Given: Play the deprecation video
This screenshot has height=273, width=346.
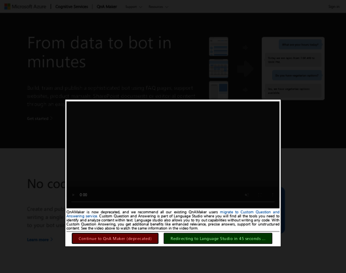Looking at the screenshot, I should 73,195.
